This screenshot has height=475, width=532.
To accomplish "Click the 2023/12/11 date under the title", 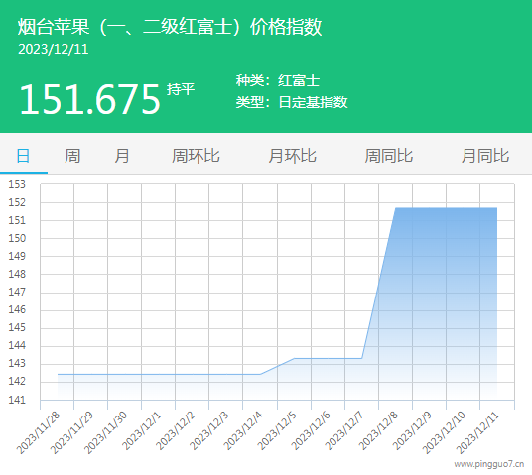I will click(x=54, y=49).
